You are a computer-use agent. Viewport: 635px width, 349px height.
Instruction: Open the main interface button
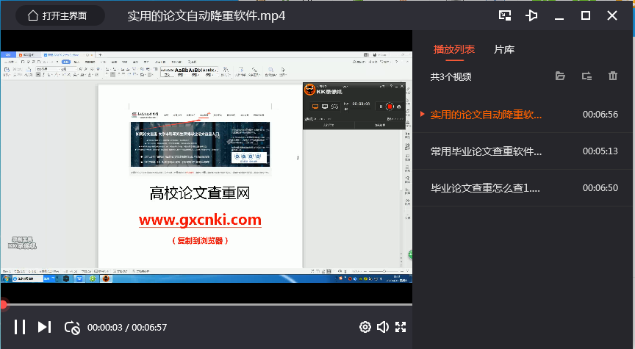[x=60, y=15]
